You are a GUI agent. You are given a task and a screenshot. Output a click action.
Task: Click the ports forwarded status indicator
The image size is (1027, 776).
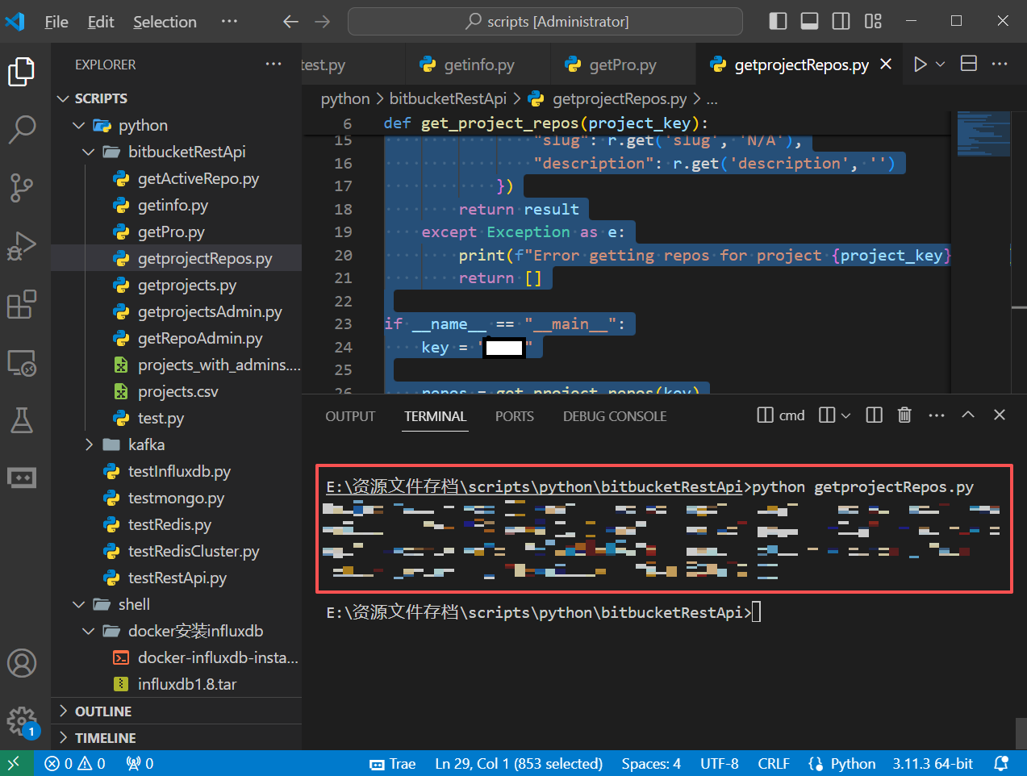[x=140, y=763]
